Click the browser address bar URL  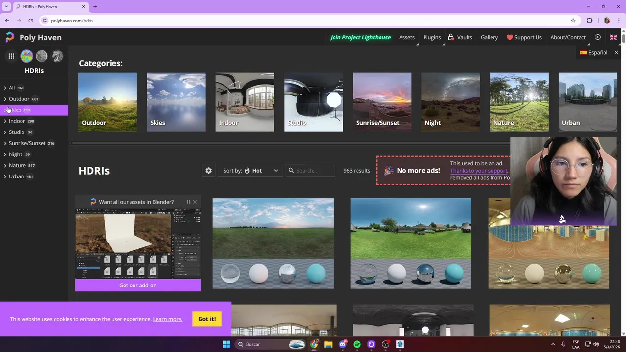click(72, 21)
